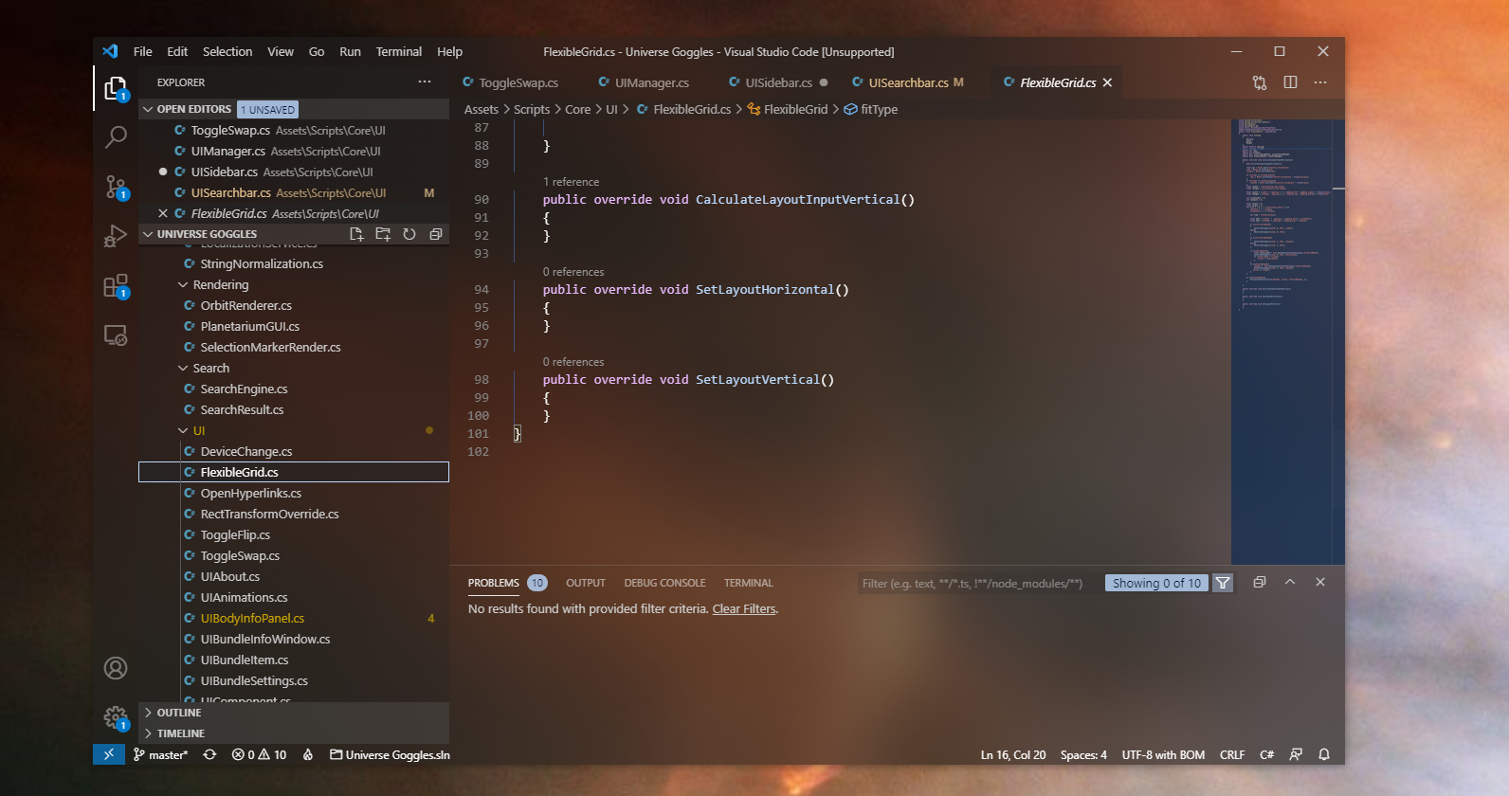1509x796 pixels.
Task: Open the Explorer Views and More Actions ellipsis
Action: coord(425,82)
